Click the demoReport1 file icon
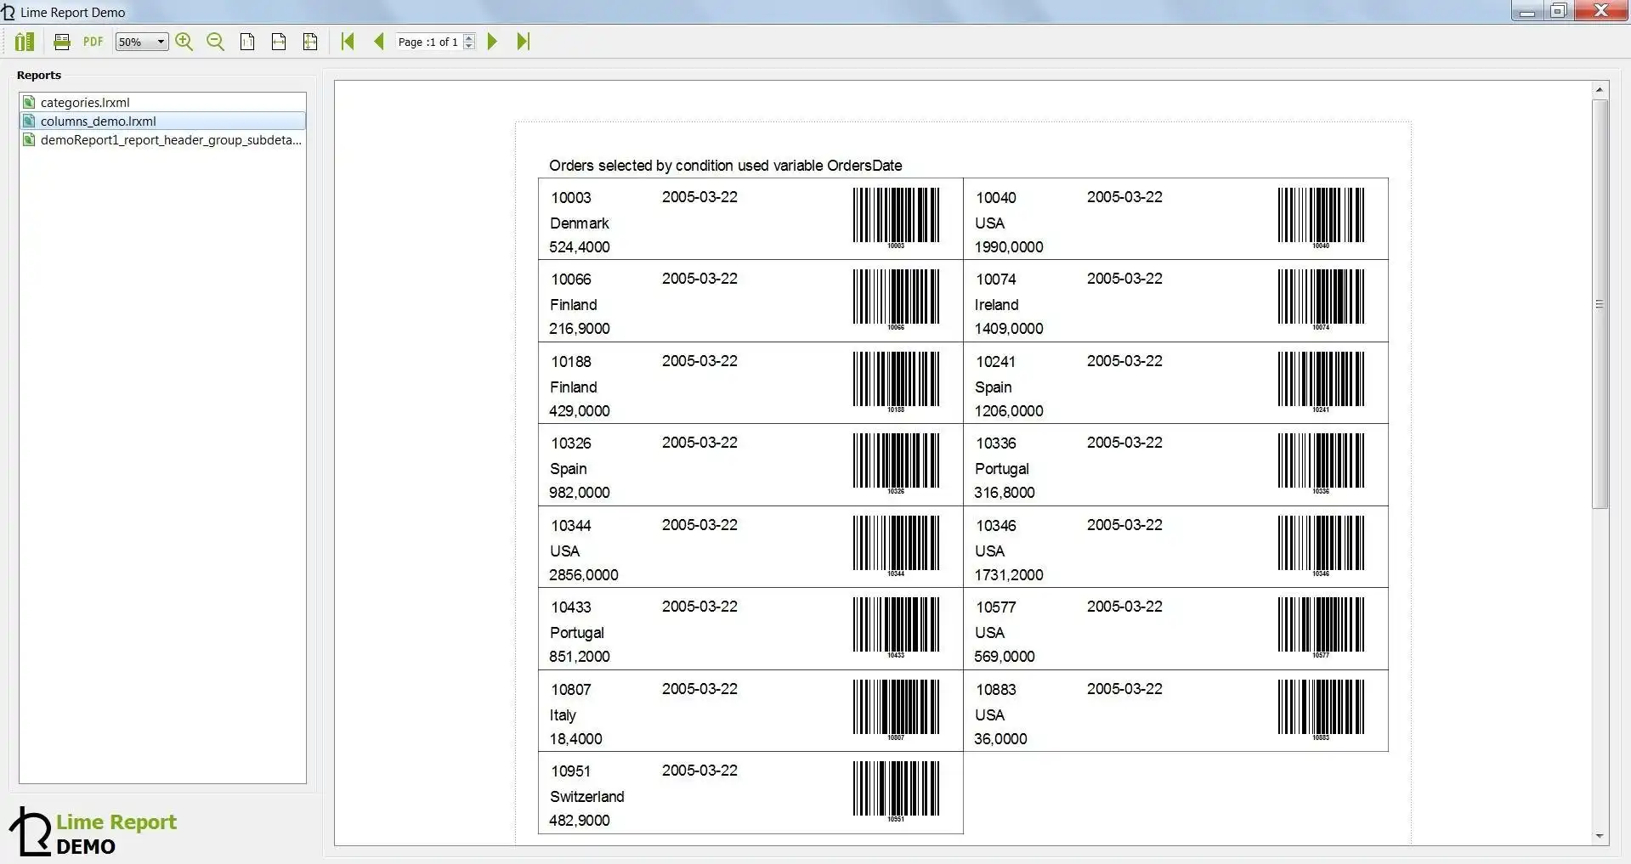The width and height of the screenshot is (1631, 864). click(29, 139)
